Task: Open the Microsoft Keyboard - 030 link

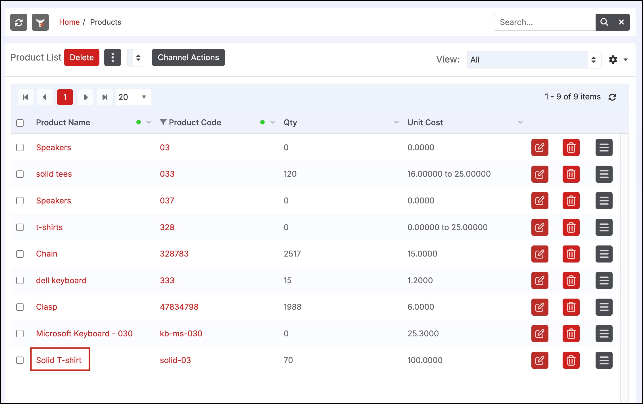Action: [84, 334]
